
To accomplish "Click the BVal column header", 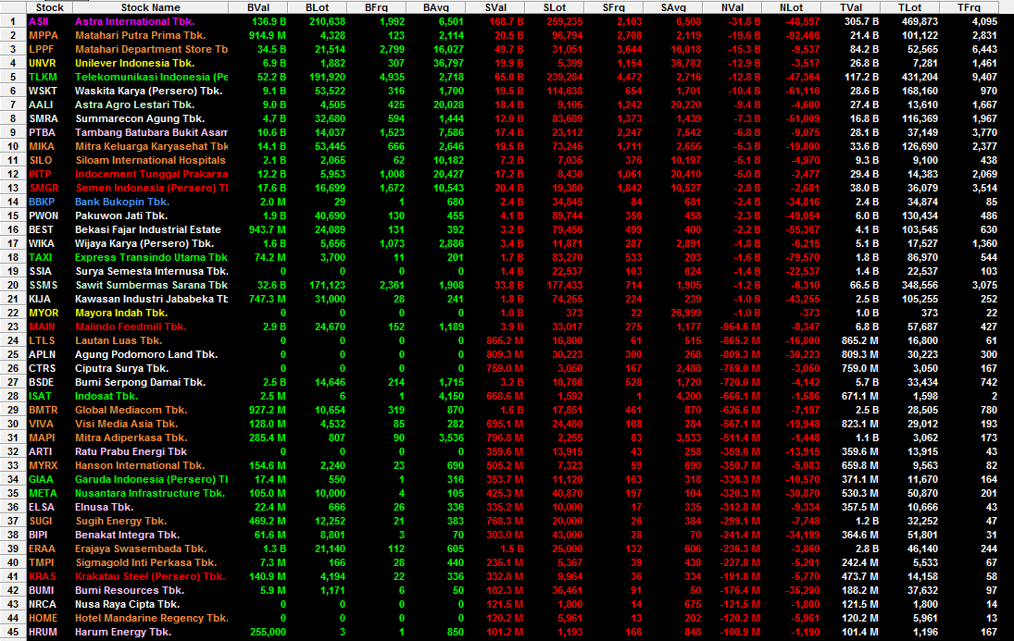I will tap(258, 7).
